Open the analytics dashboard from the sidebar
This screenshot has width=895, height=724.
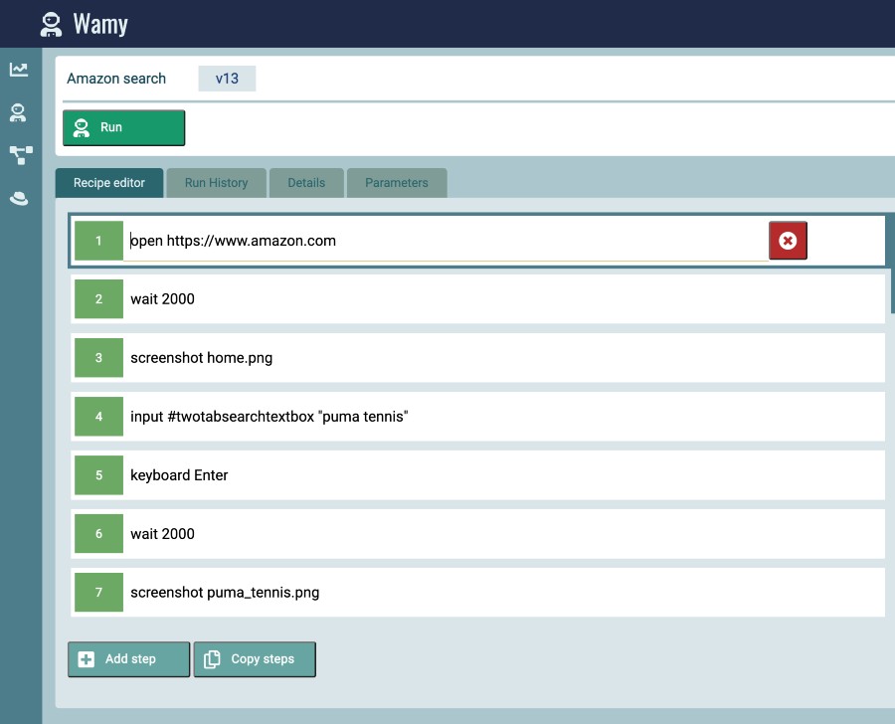(18, 69)
